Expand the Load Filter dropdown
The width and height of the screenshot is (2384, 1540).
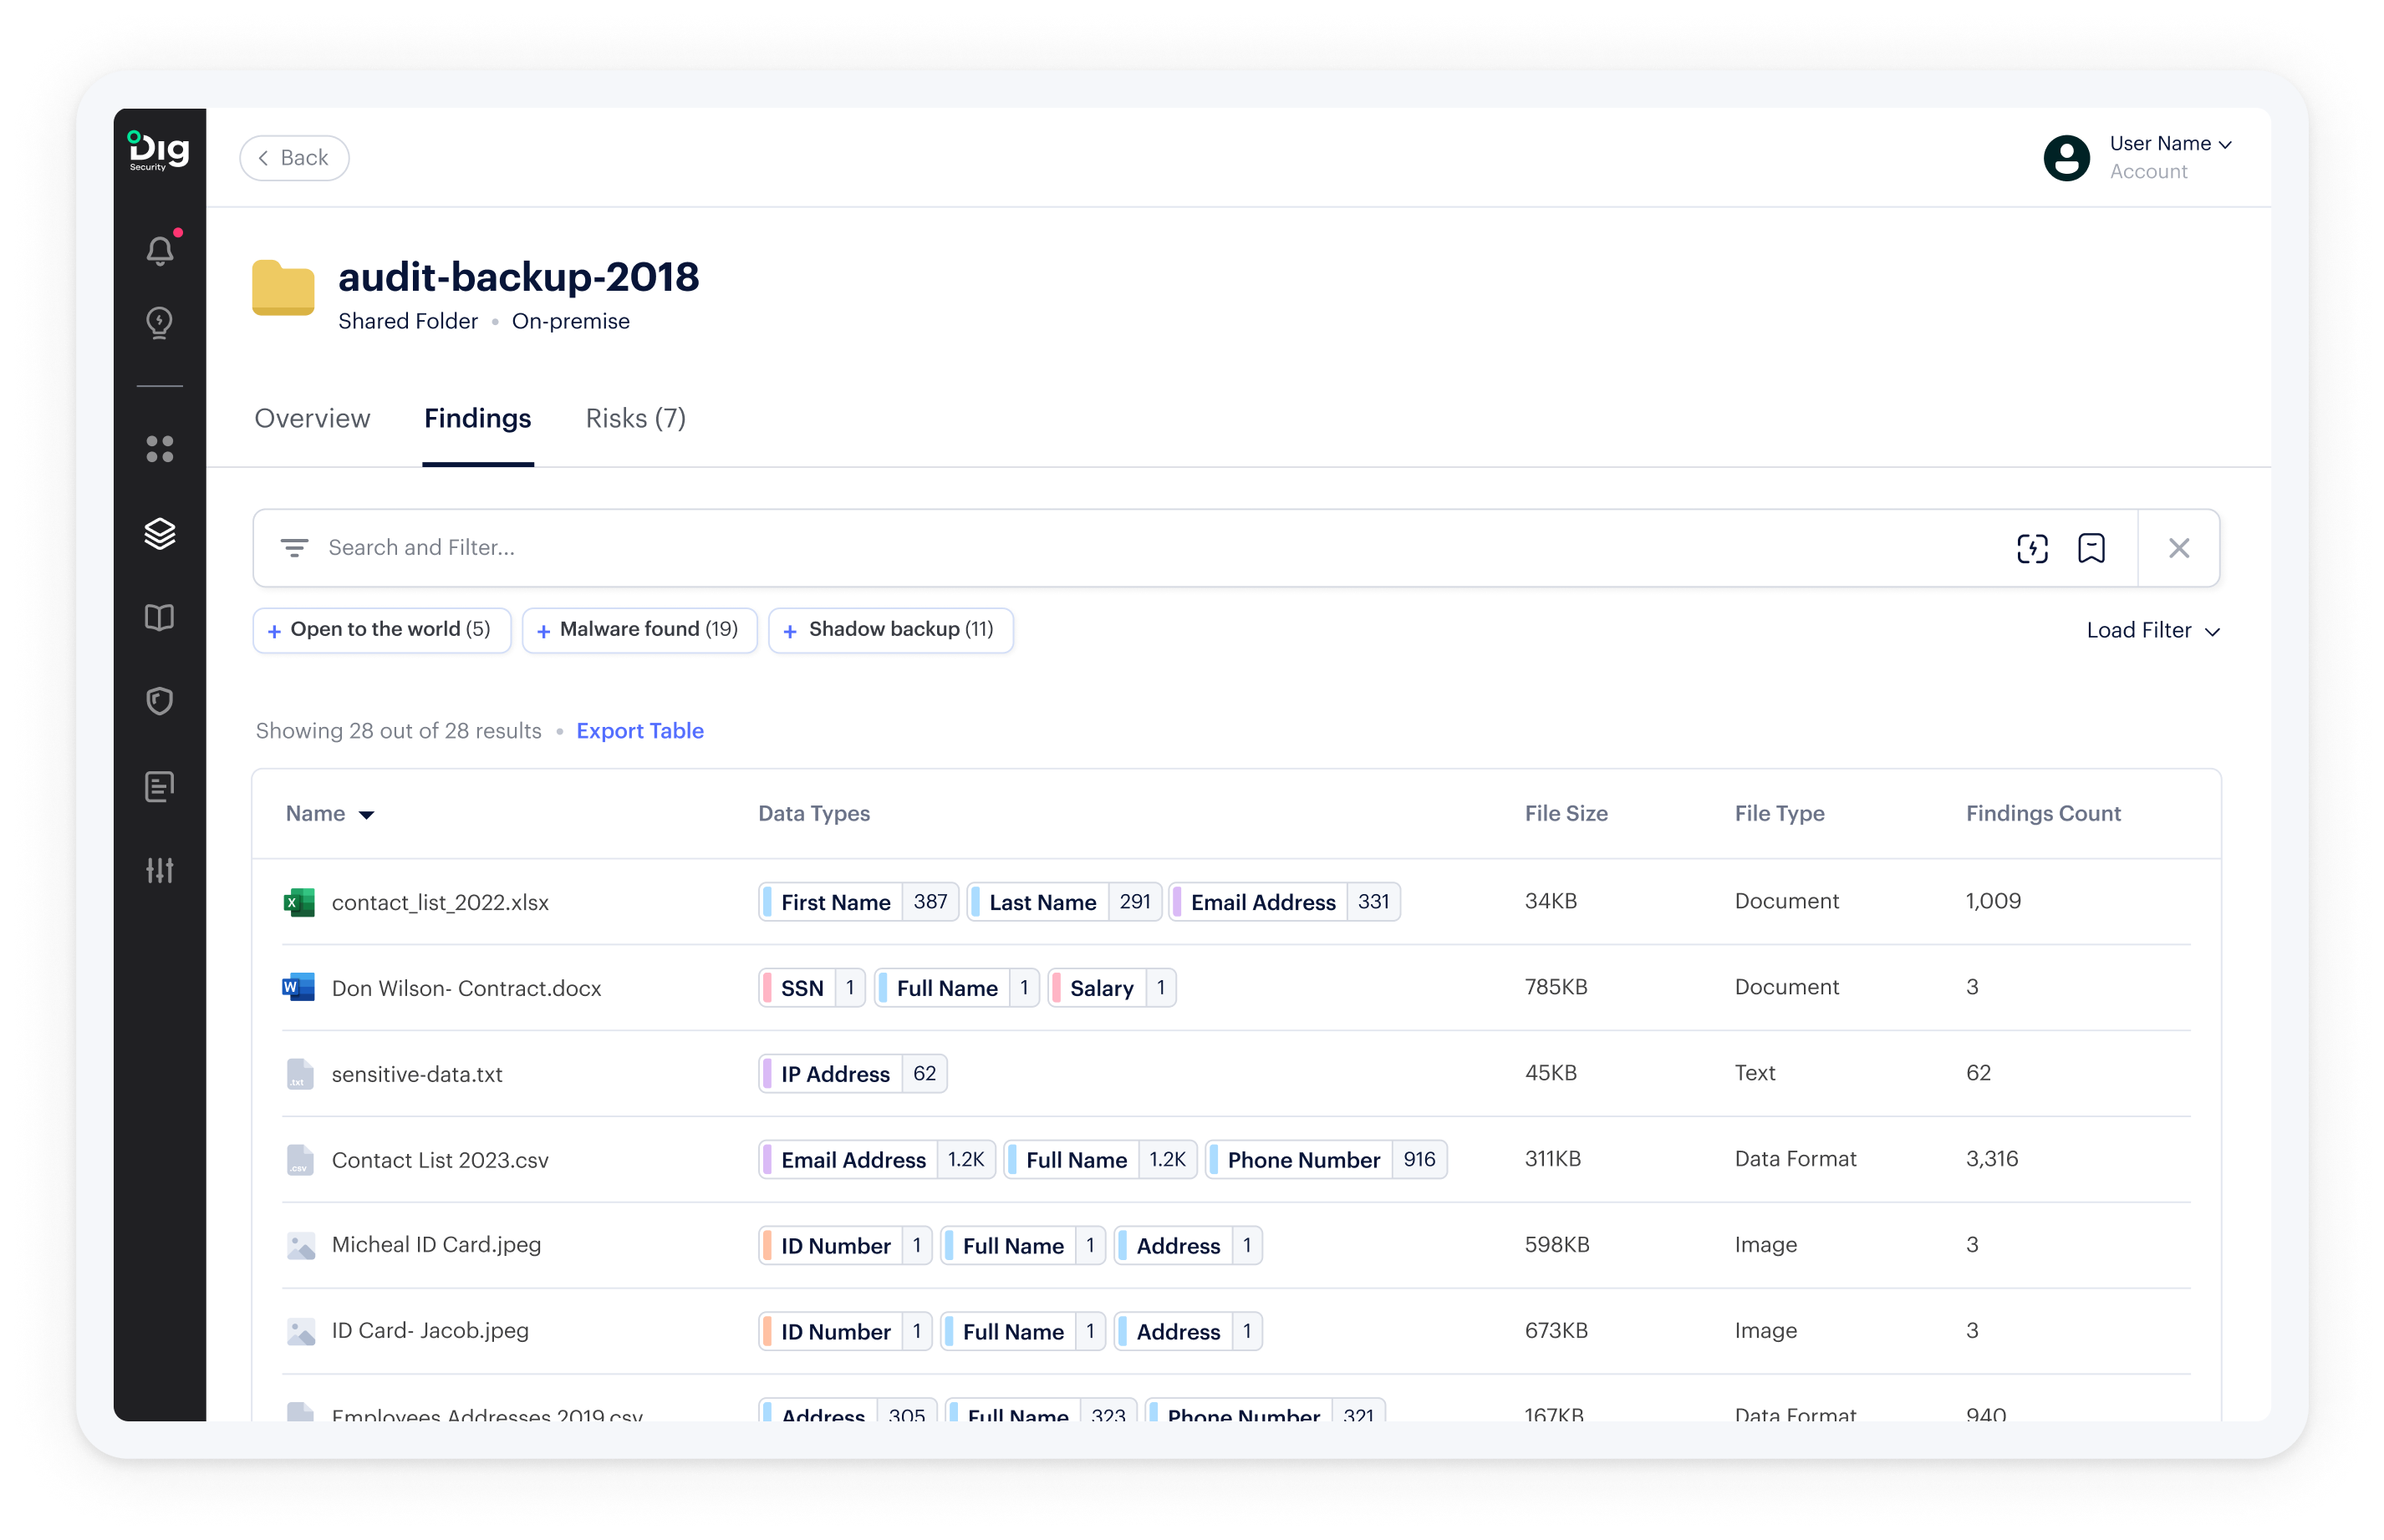click(2153, 631)
